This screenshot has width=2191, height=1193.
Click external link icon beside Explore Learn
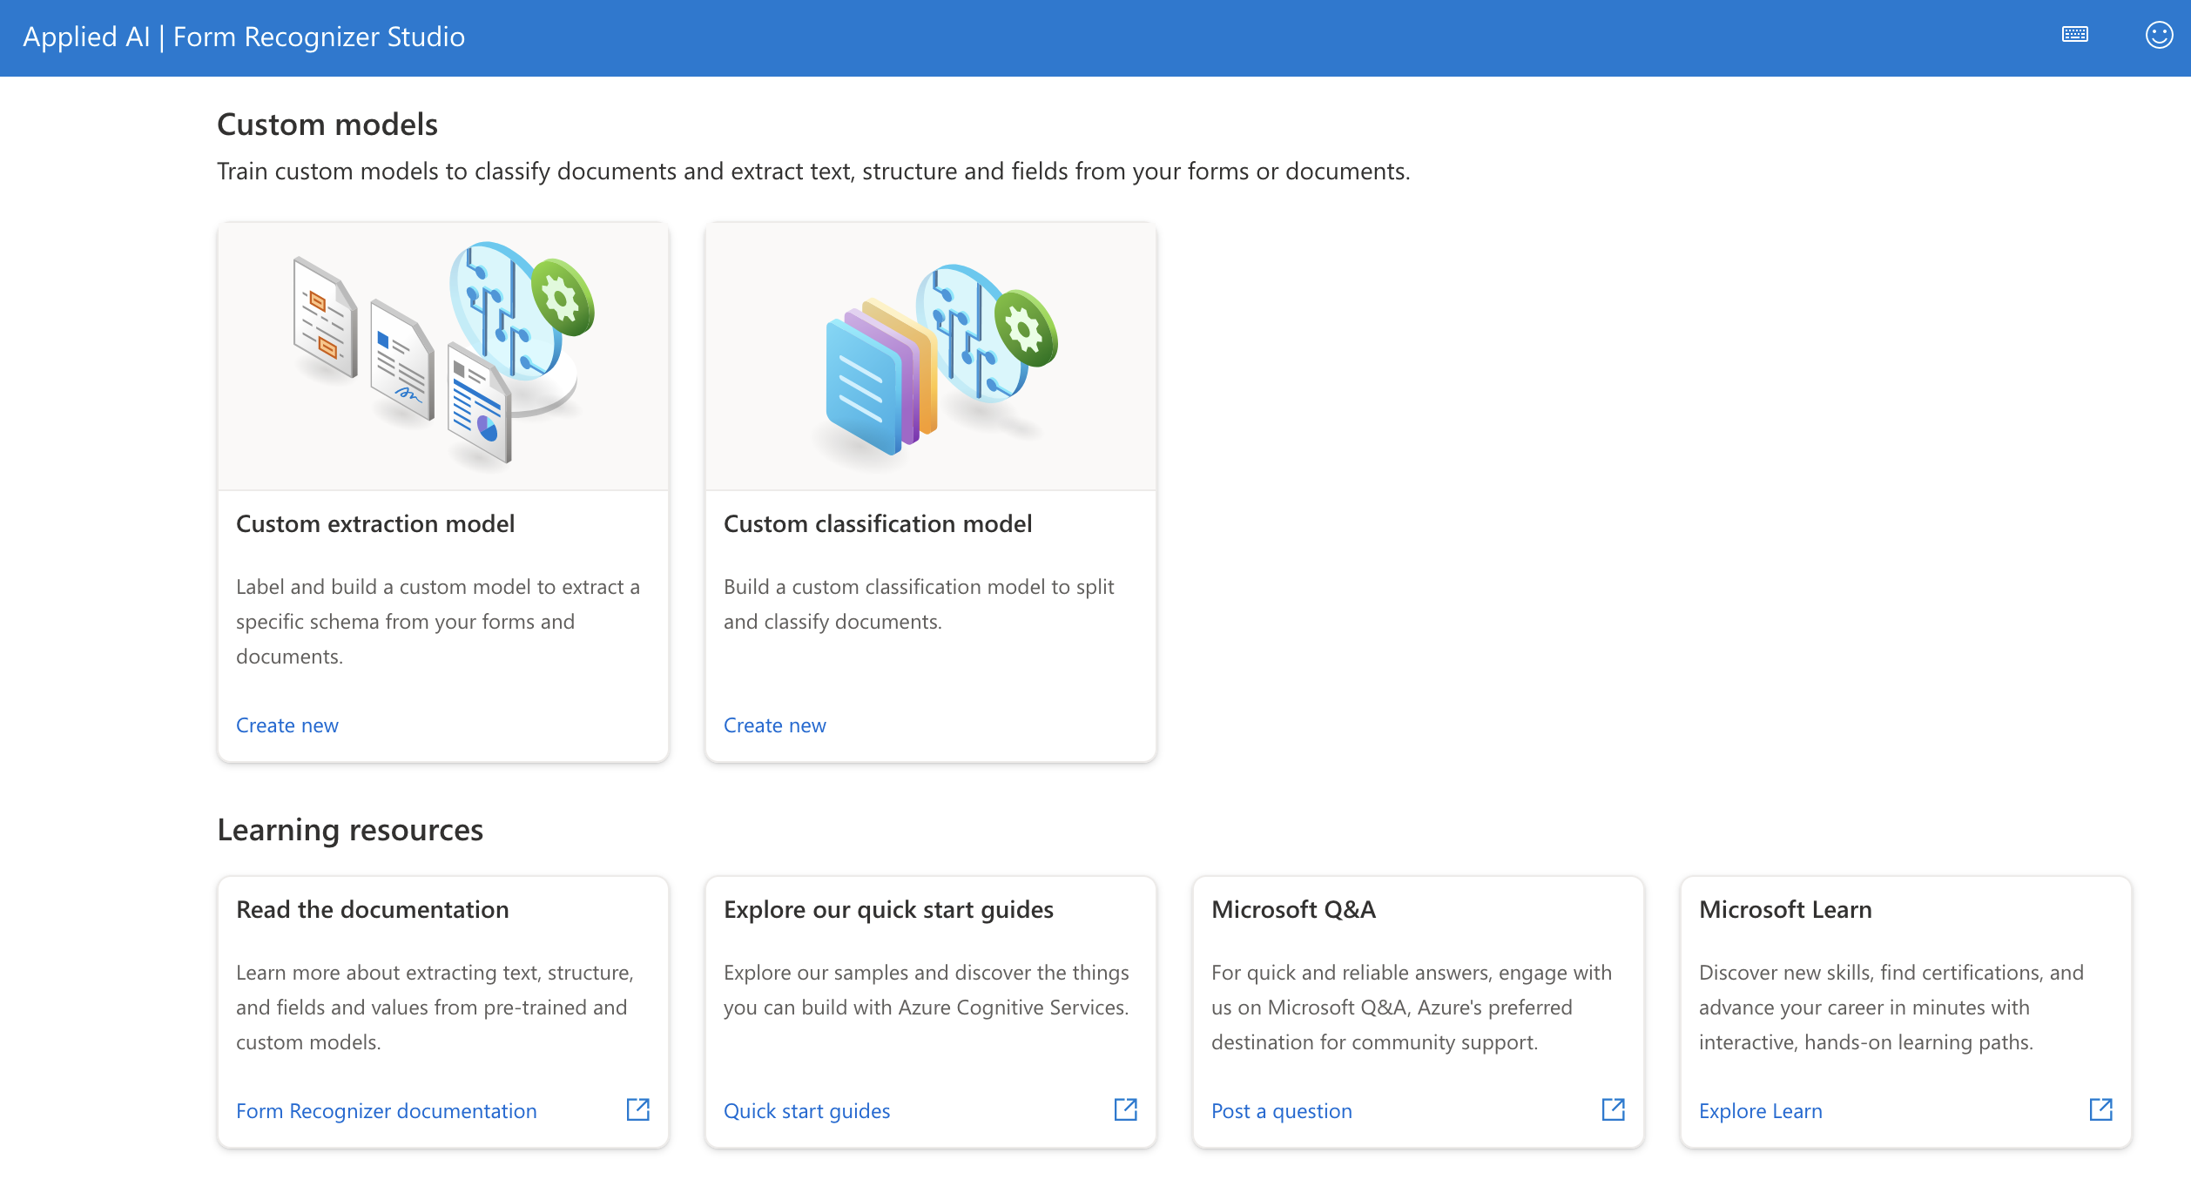point(2101,1109)
